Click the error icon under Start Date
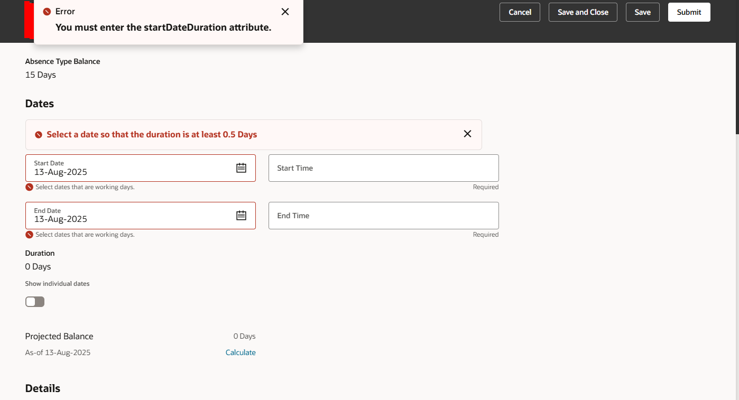Image resolution: width=739 pixels, height=400 pixels. point(30,187)
